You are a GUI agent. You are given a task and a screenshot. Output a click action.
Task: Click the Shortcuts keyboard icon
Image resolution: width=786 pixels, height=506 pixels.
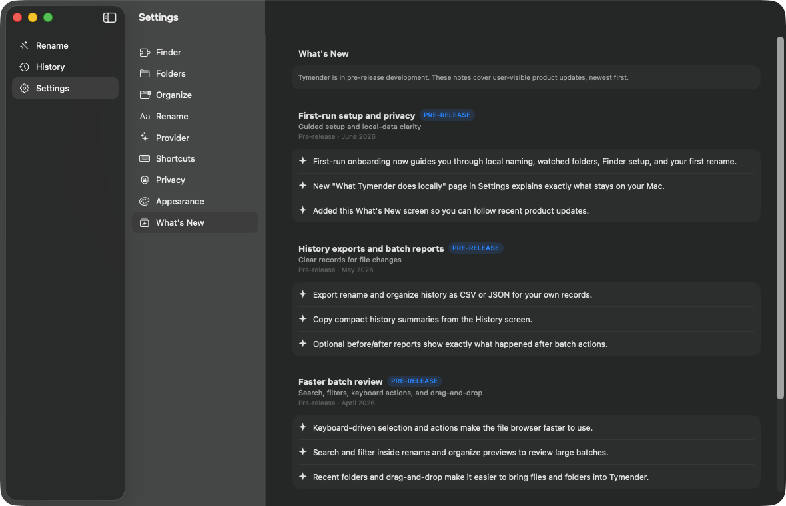145,159
